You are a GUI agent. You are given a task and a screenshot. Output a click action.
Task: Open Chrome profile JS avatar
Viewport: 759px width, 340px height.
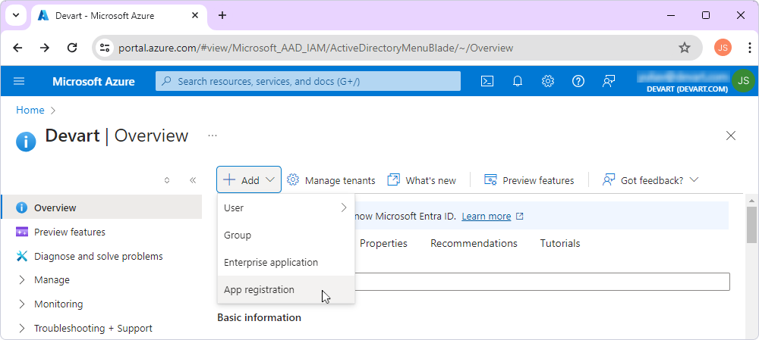723,48
